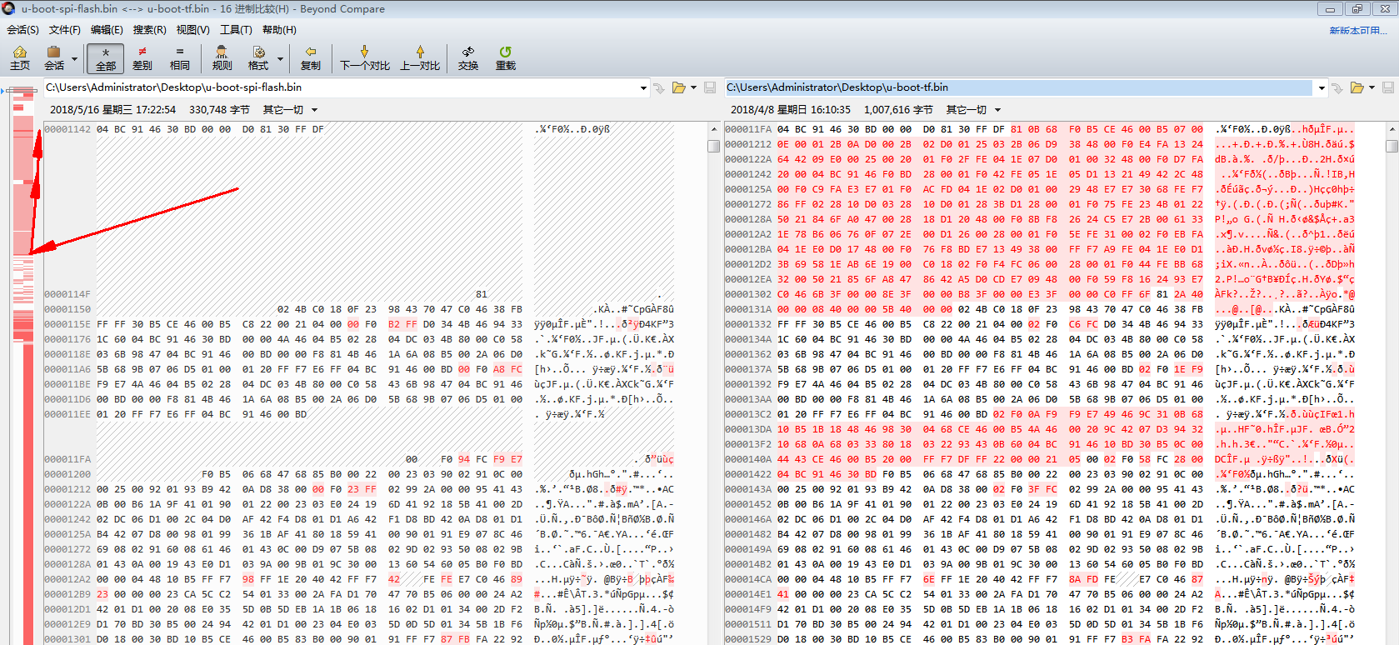Viewport: 1399px width, 645px height.
Task: Click right pane address 00001529
Action: click(x=748, y=639)
